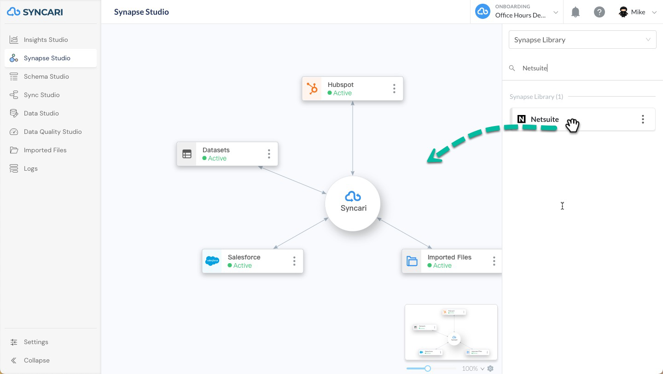This screenshot has height=374, width=663.
Task: Open Settings in sidebar
Action: click(x=51, y=342)
